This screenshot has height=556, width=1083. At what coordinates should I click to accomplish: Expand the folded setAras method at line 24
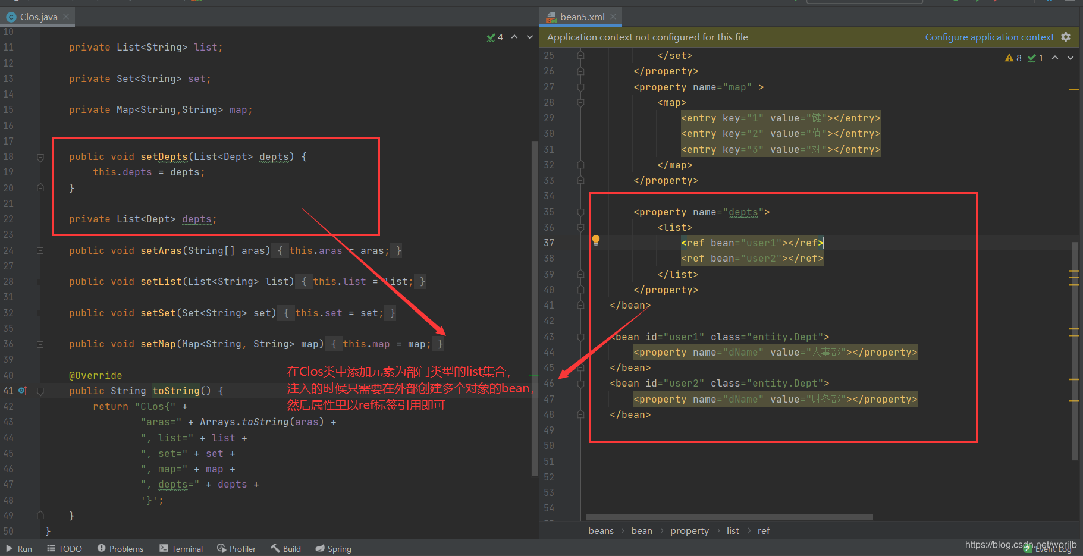pos(40,250)
